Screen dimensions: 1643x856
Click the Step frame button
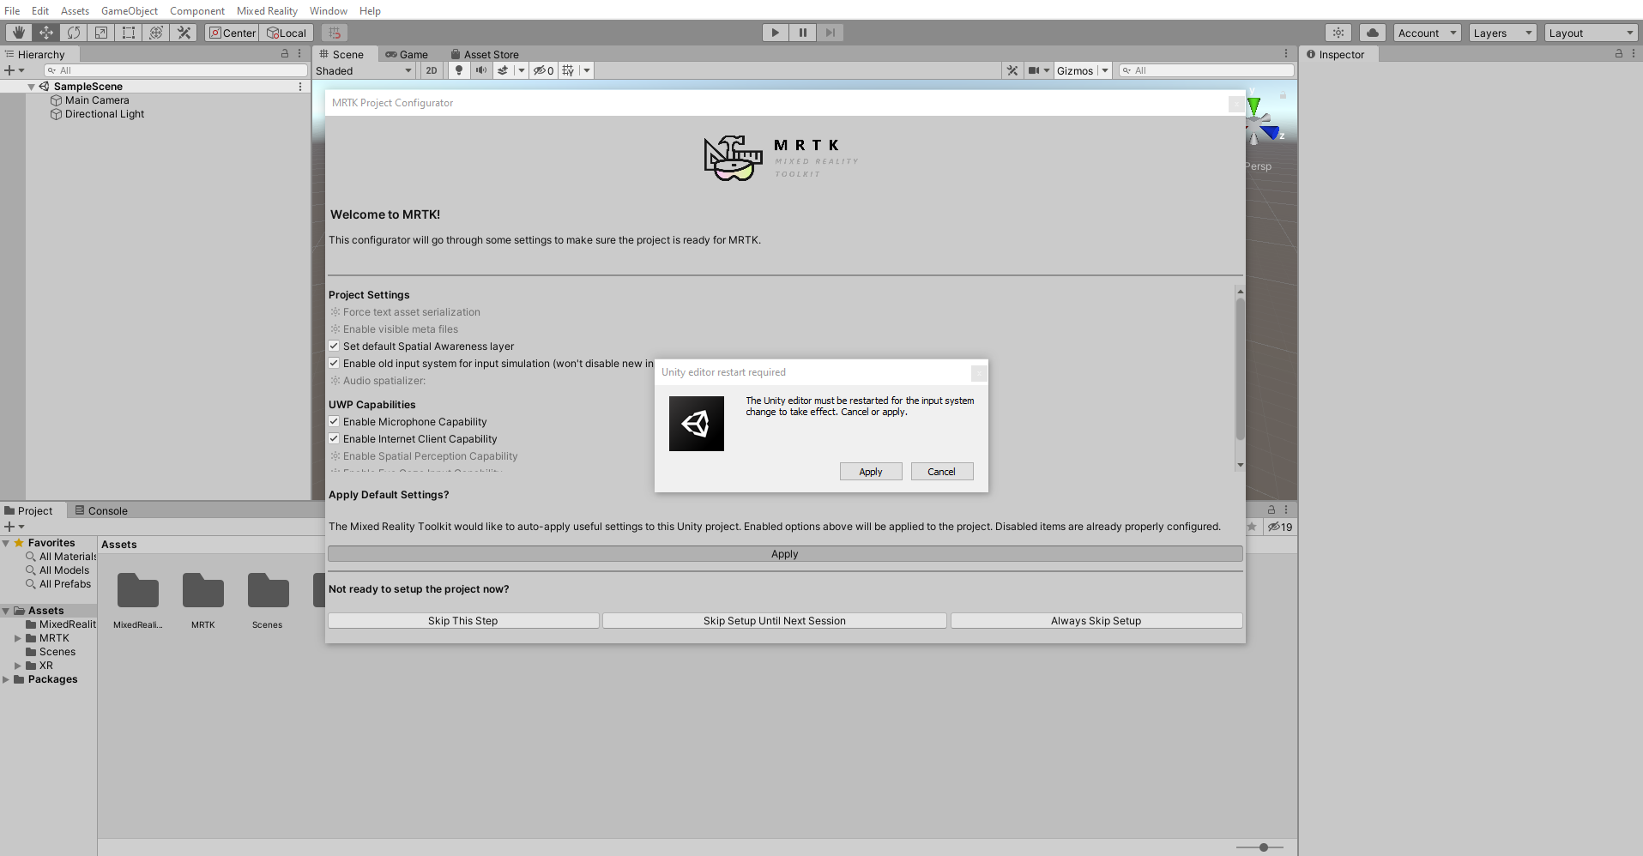(x=830, y=33)
